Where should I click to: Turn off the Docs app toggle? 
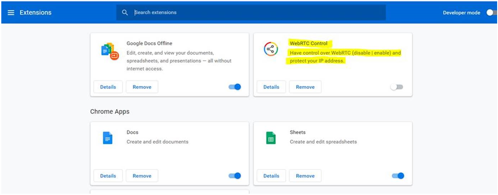click(x=235, y=176)
